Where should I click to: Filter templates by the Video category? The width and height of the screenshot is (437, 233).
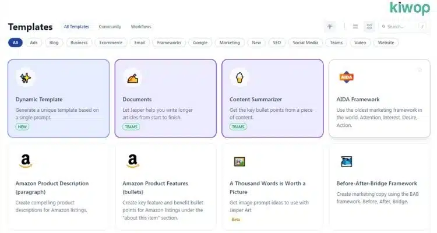tap(360, 43)
